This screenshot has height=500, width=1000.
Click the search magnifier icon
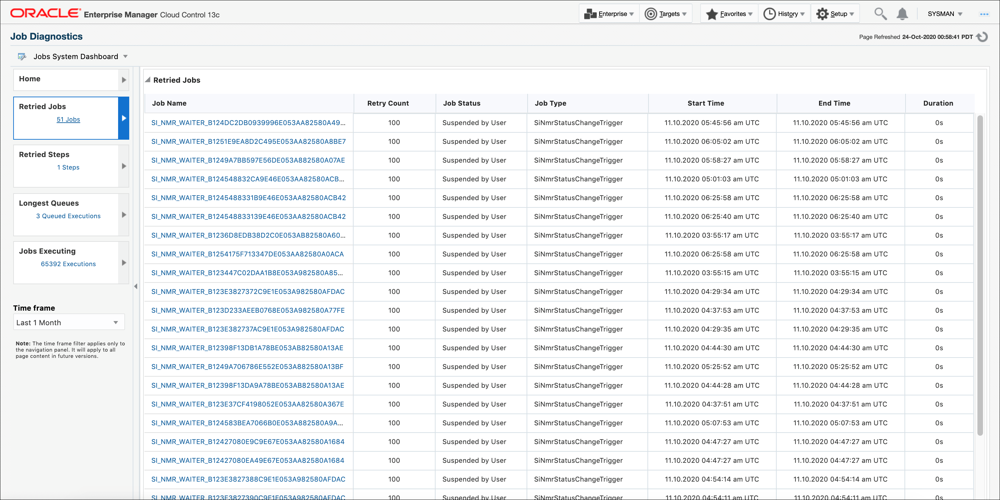click(x=881, y=14)
